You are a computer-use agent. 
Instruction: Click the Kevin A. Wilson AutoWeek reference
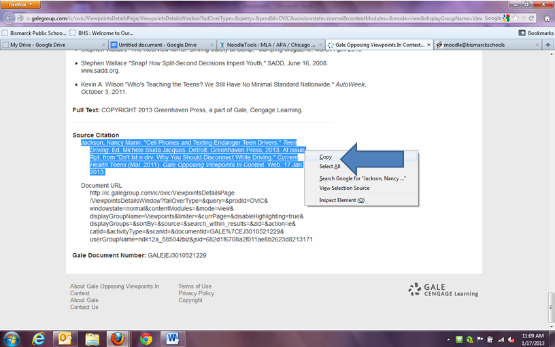point(223,88)
